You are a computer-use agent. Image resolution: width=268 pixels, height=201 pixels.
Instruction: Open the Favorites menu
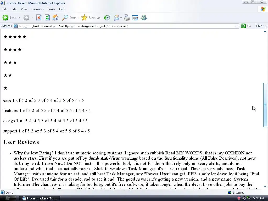(38, 9)
